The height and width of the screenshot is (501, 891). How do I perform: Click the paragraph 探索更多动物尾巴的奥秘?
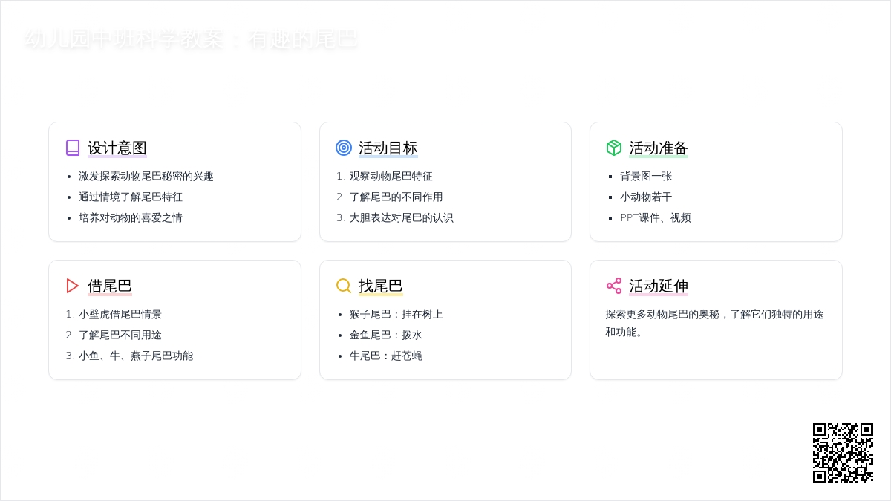pos(714,323)
